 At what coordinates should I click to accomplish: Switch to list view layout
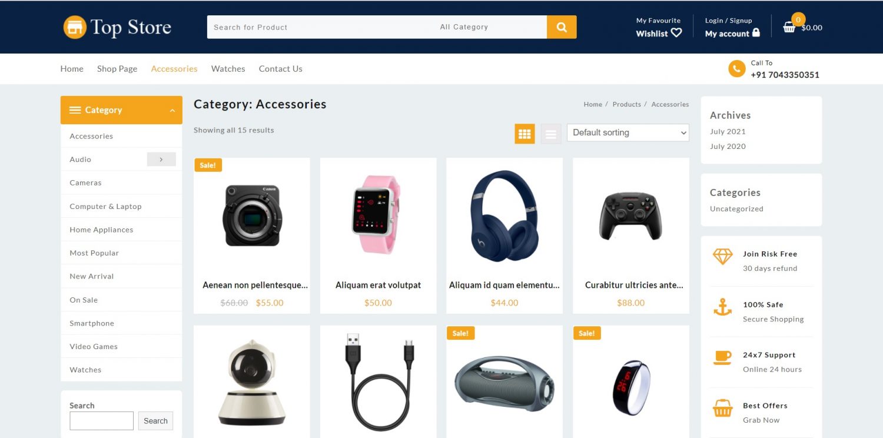[x=551, y=134]
